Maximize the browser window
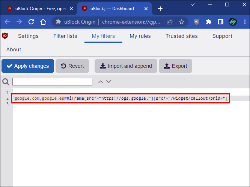This screenshot has width=250, height=187. [227, 4]
